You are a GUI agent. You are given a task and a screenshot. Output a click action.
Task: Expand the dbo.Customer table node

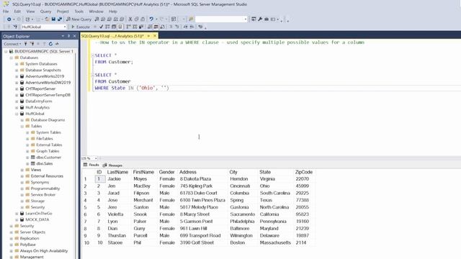pyautogui.click(x=27, y=158)
